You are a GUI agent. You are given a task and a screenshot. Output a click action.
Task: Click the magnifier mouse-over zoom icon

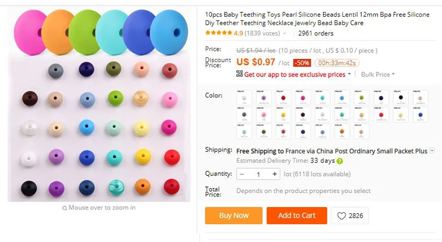pos(64,208)
